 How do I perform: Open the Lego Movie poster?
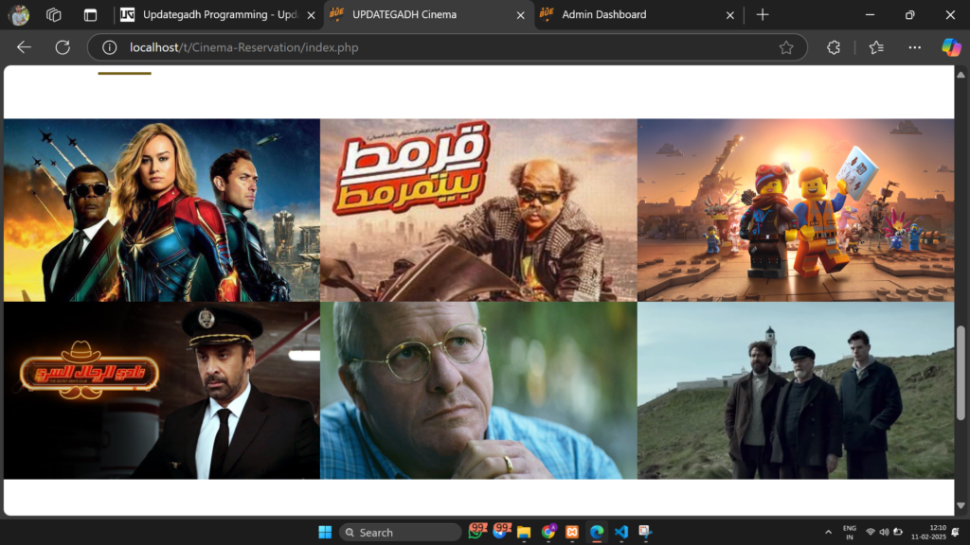[796, 210]
